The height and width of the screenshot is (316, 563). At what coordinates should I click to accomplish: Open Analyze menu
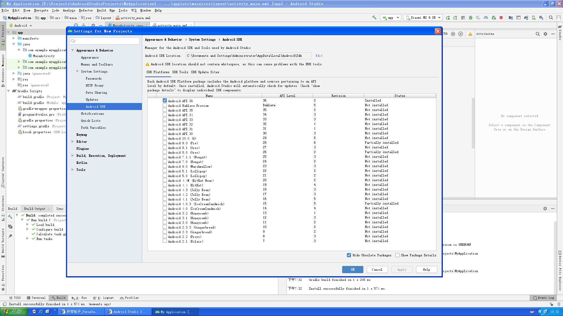point(69,10)
